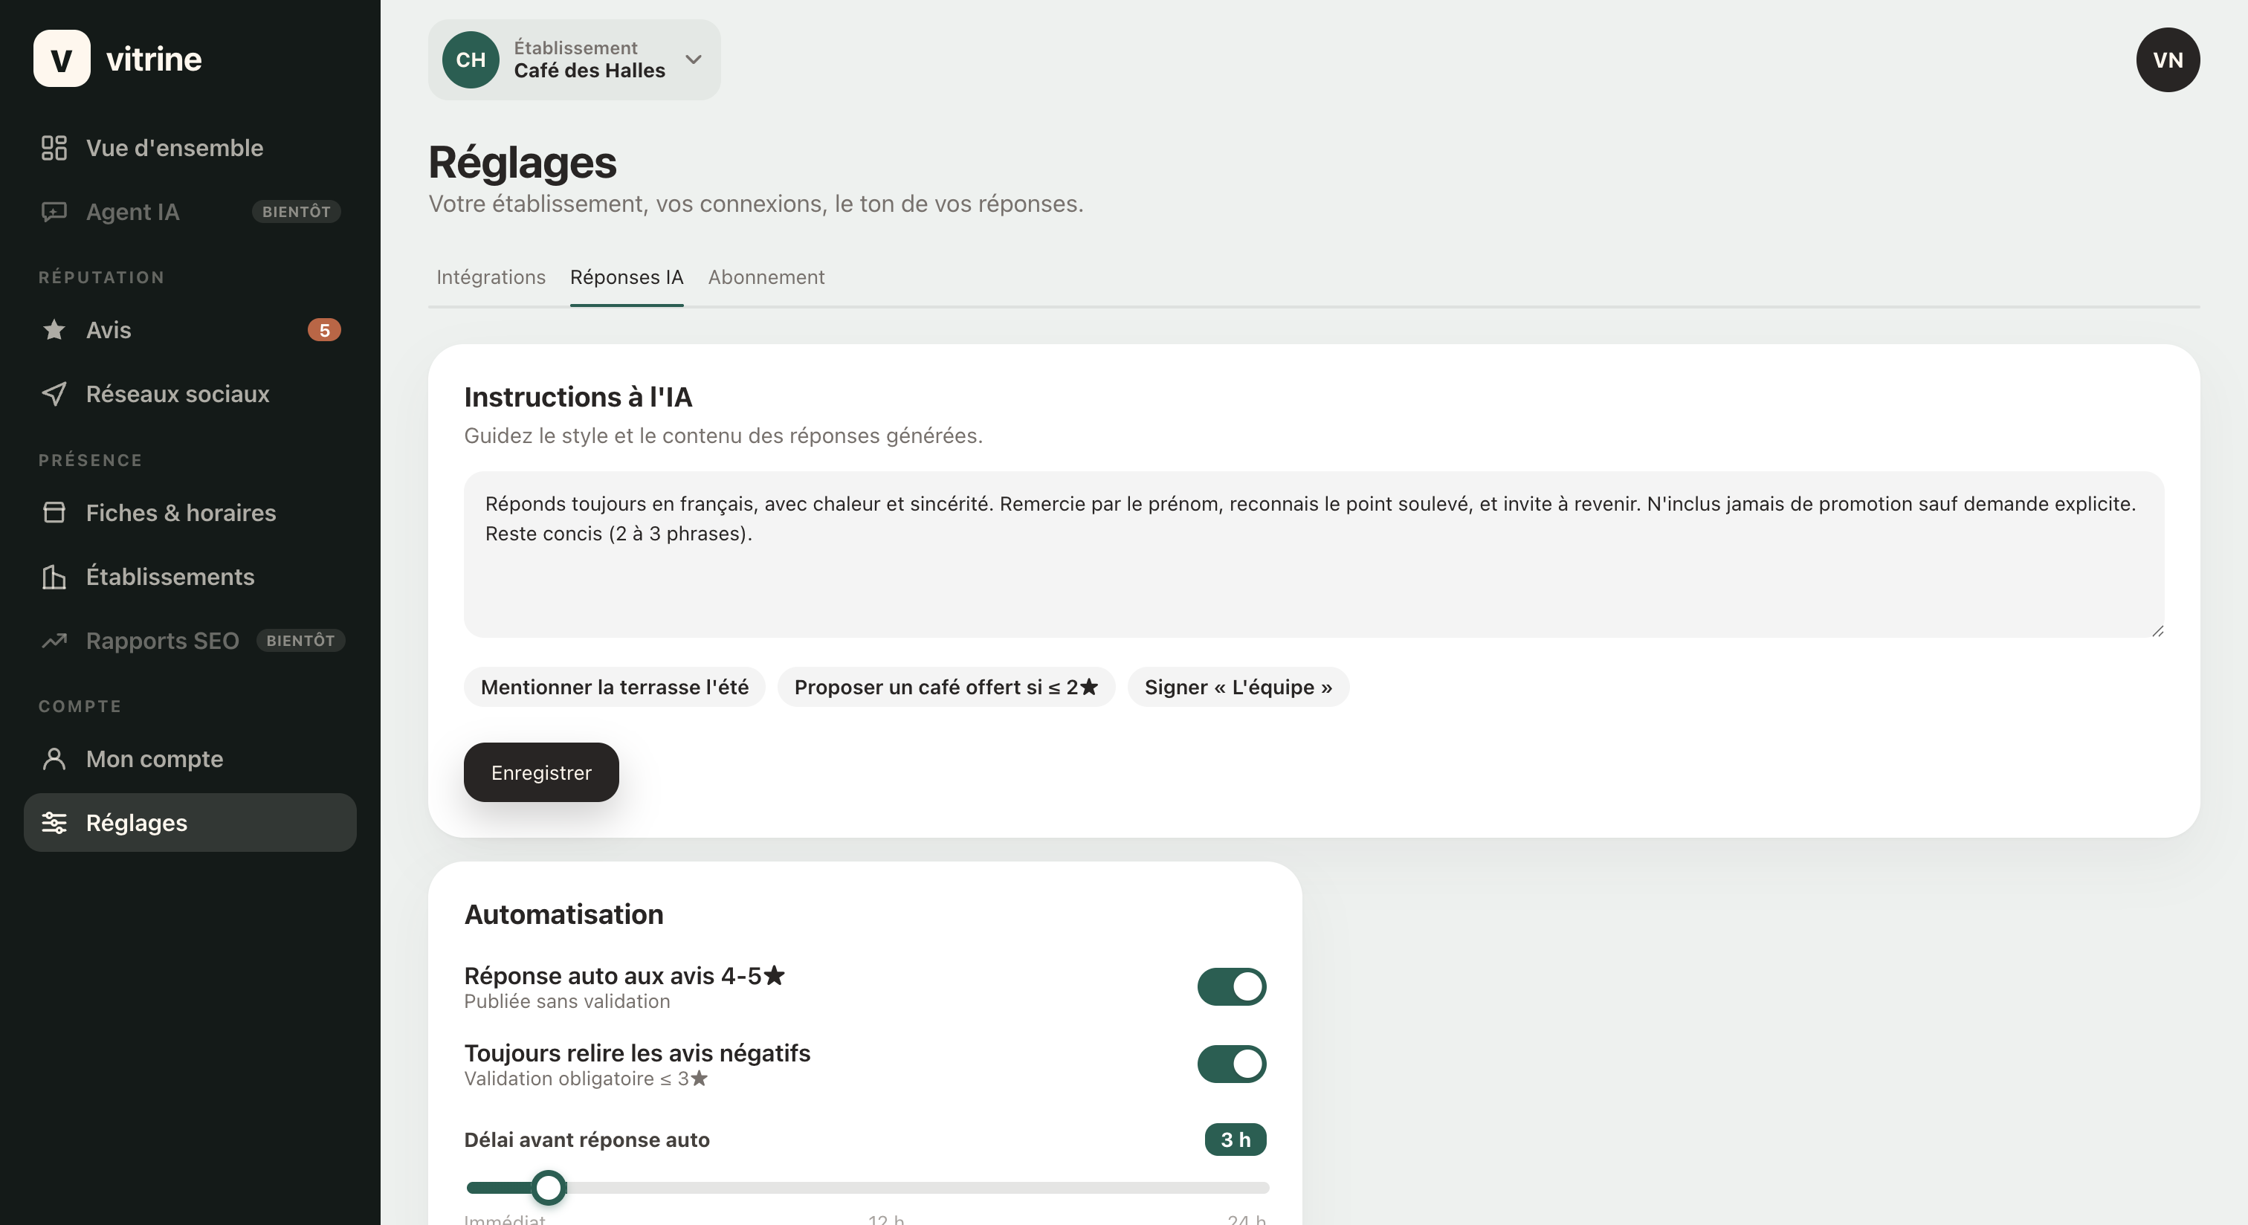Click the Établissements building icon
This screenshot has width=2248, height=1225.
pos(54,577)
